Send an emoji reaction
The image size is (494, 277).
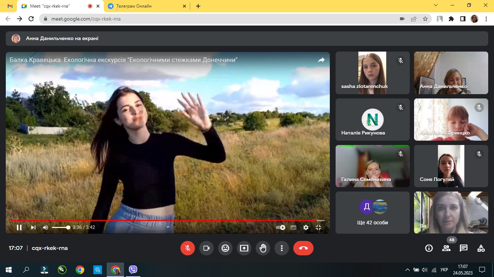coord(225,248)
